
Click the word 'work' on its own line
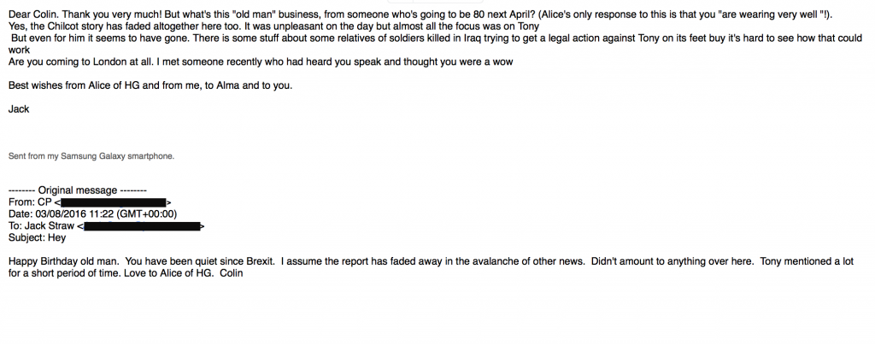point(19,50)
